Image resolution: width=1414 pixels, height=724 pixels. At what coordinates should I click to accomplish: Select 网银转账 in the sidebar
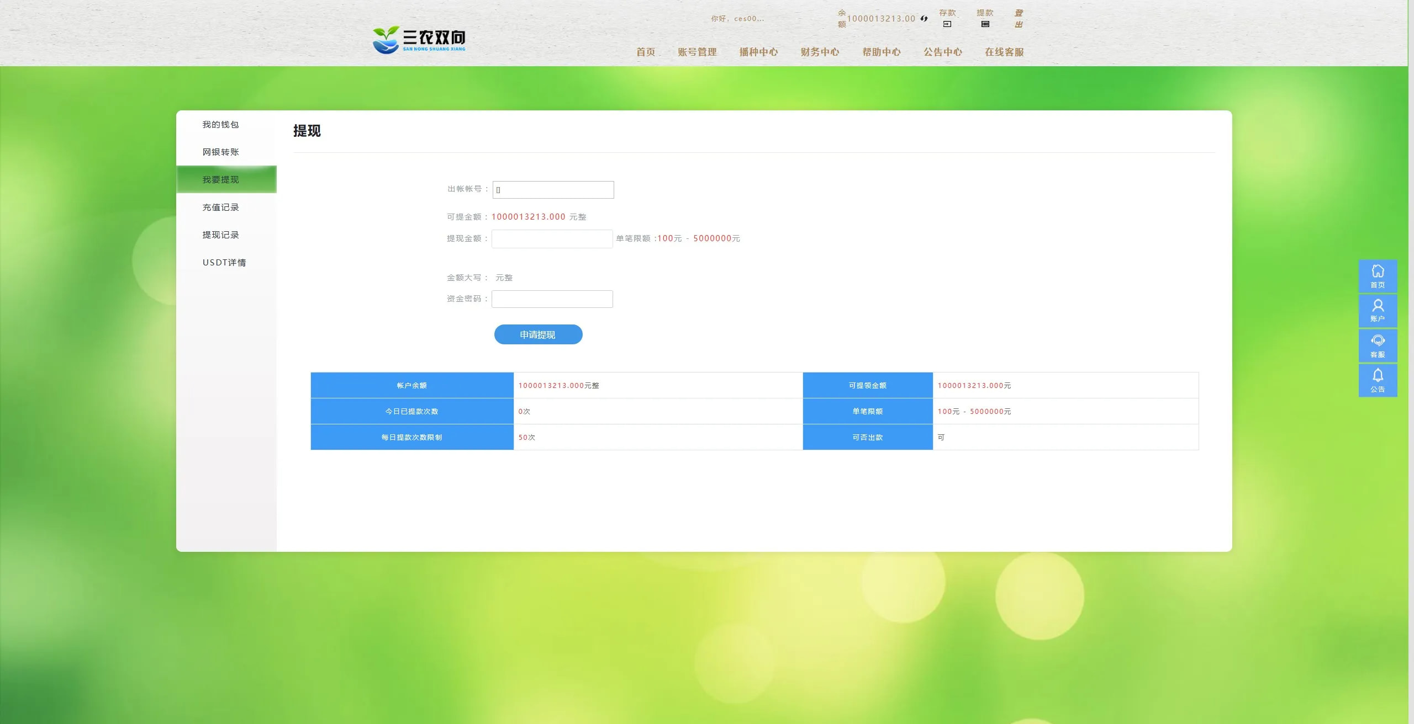click(226, 152)
